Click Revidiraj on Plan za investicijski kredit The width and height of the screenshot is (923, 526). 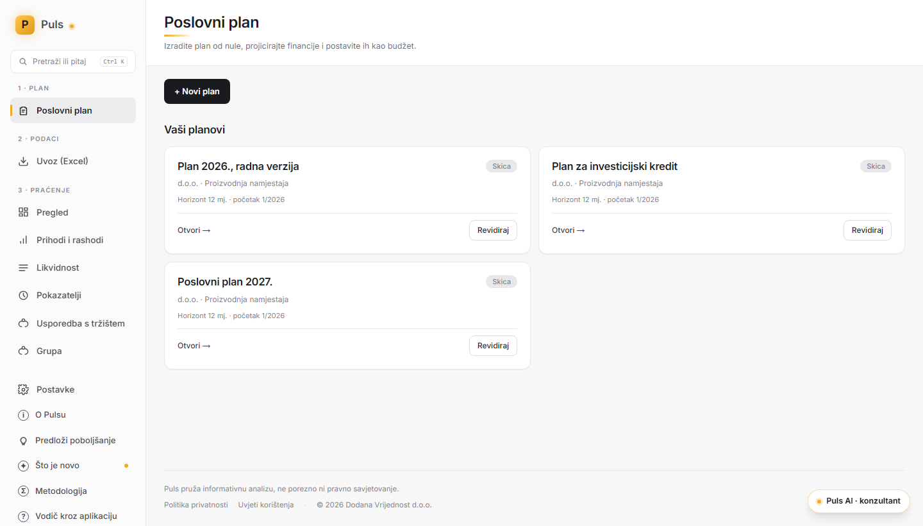click(x=867, y=230)
